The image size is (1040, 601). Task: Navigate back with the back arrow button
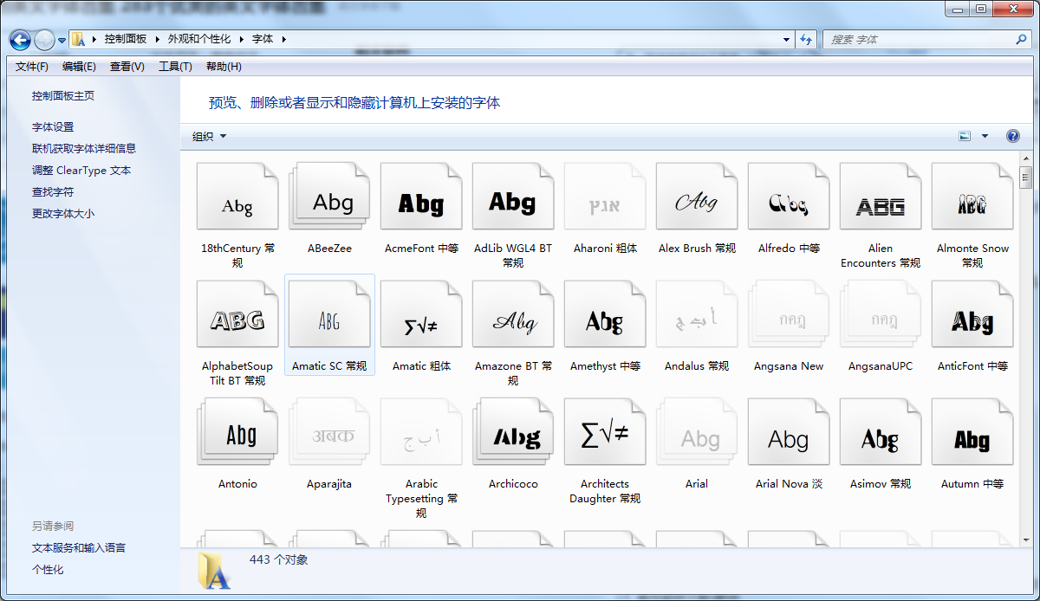click(x=20, y=40)
